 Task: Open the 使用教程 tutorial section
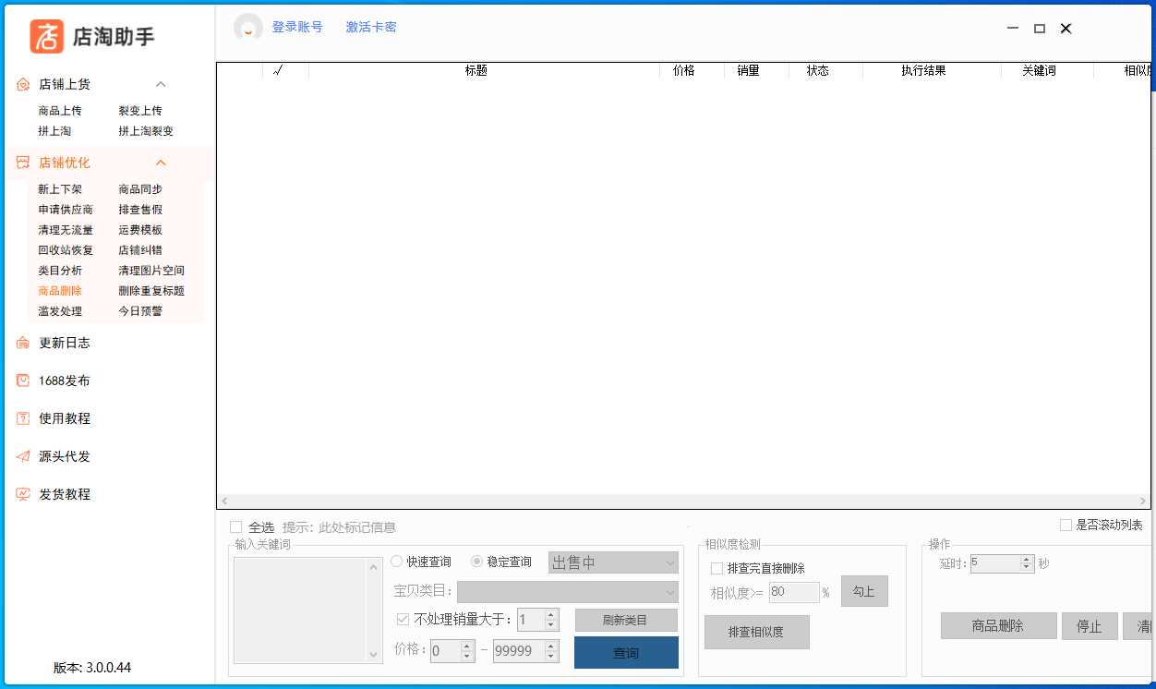23,417
